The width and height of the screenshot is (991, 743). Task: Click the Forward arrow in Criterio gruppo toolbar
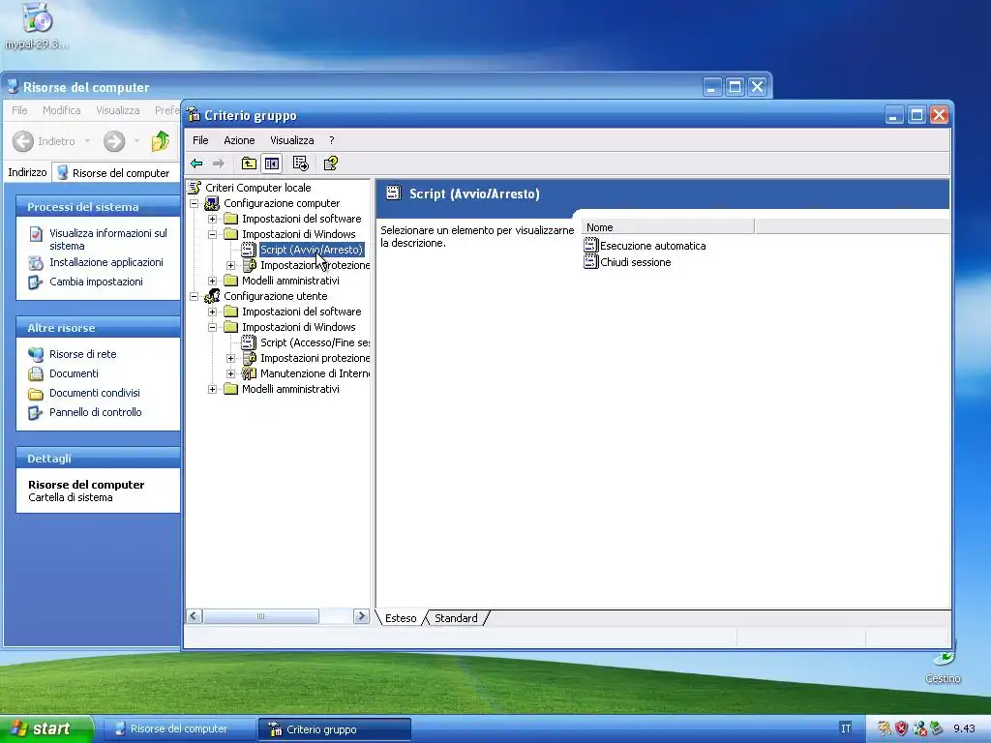219,163
